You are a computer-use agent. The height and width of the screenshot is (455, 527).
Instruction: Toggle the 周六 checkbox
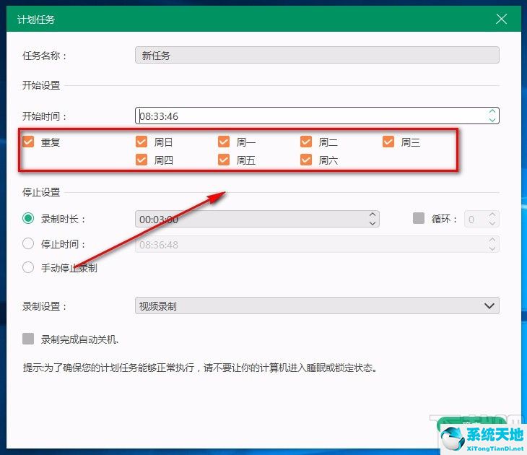306,160
